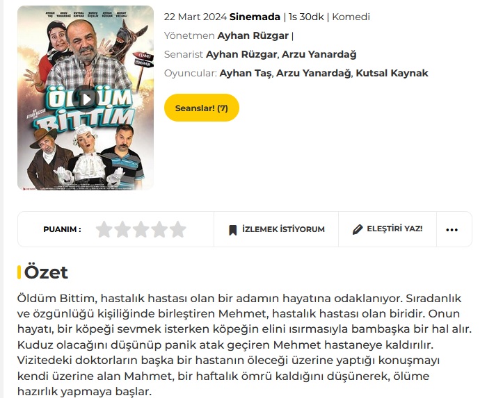Click the bookmark icon for İzlemek İstiyorum
This screenshot has height=398, width=487.
pyautogui.click(x=232, y=230)
